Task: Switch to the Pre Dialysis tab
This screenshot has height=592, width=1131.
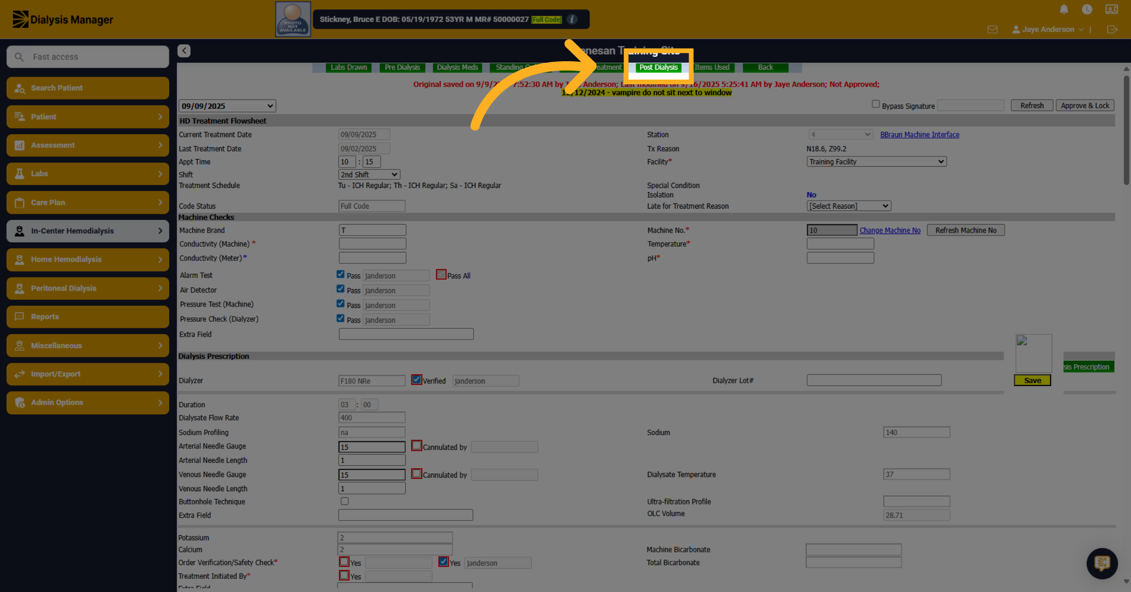Action: tap(402, 67)
